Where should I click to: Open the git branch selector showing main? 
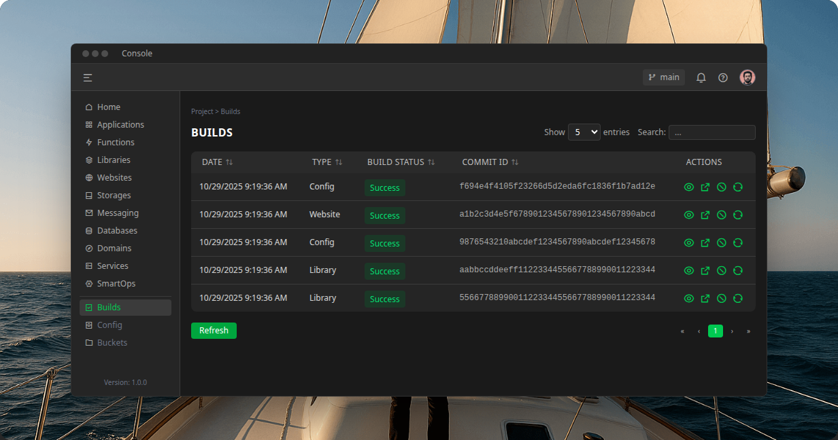coord(663,77)
